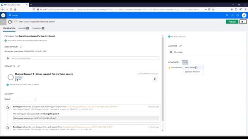
Task: Open the gear settings dropdown next to Publish
Action: [x=243, y=22]
